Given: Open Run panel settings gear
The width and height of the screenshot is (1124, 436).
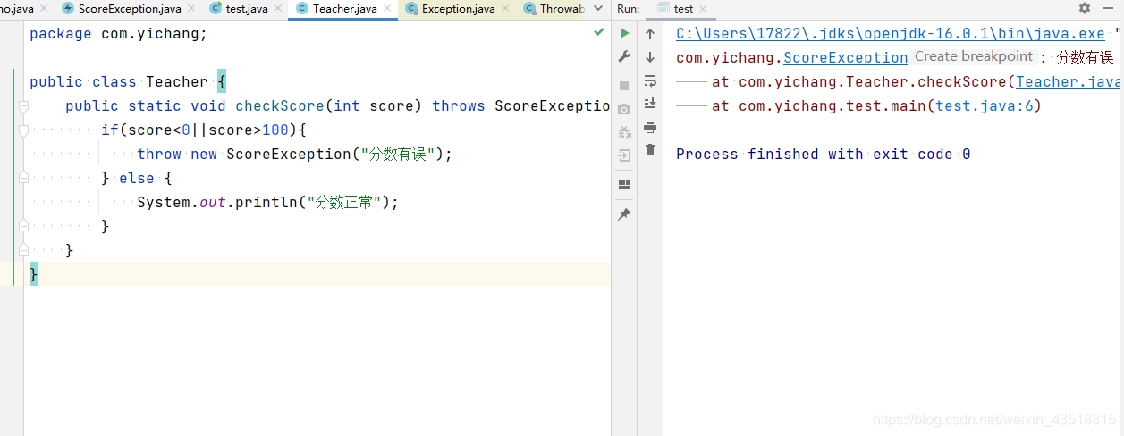Looking at the screenshot, I should (1085, 8).
